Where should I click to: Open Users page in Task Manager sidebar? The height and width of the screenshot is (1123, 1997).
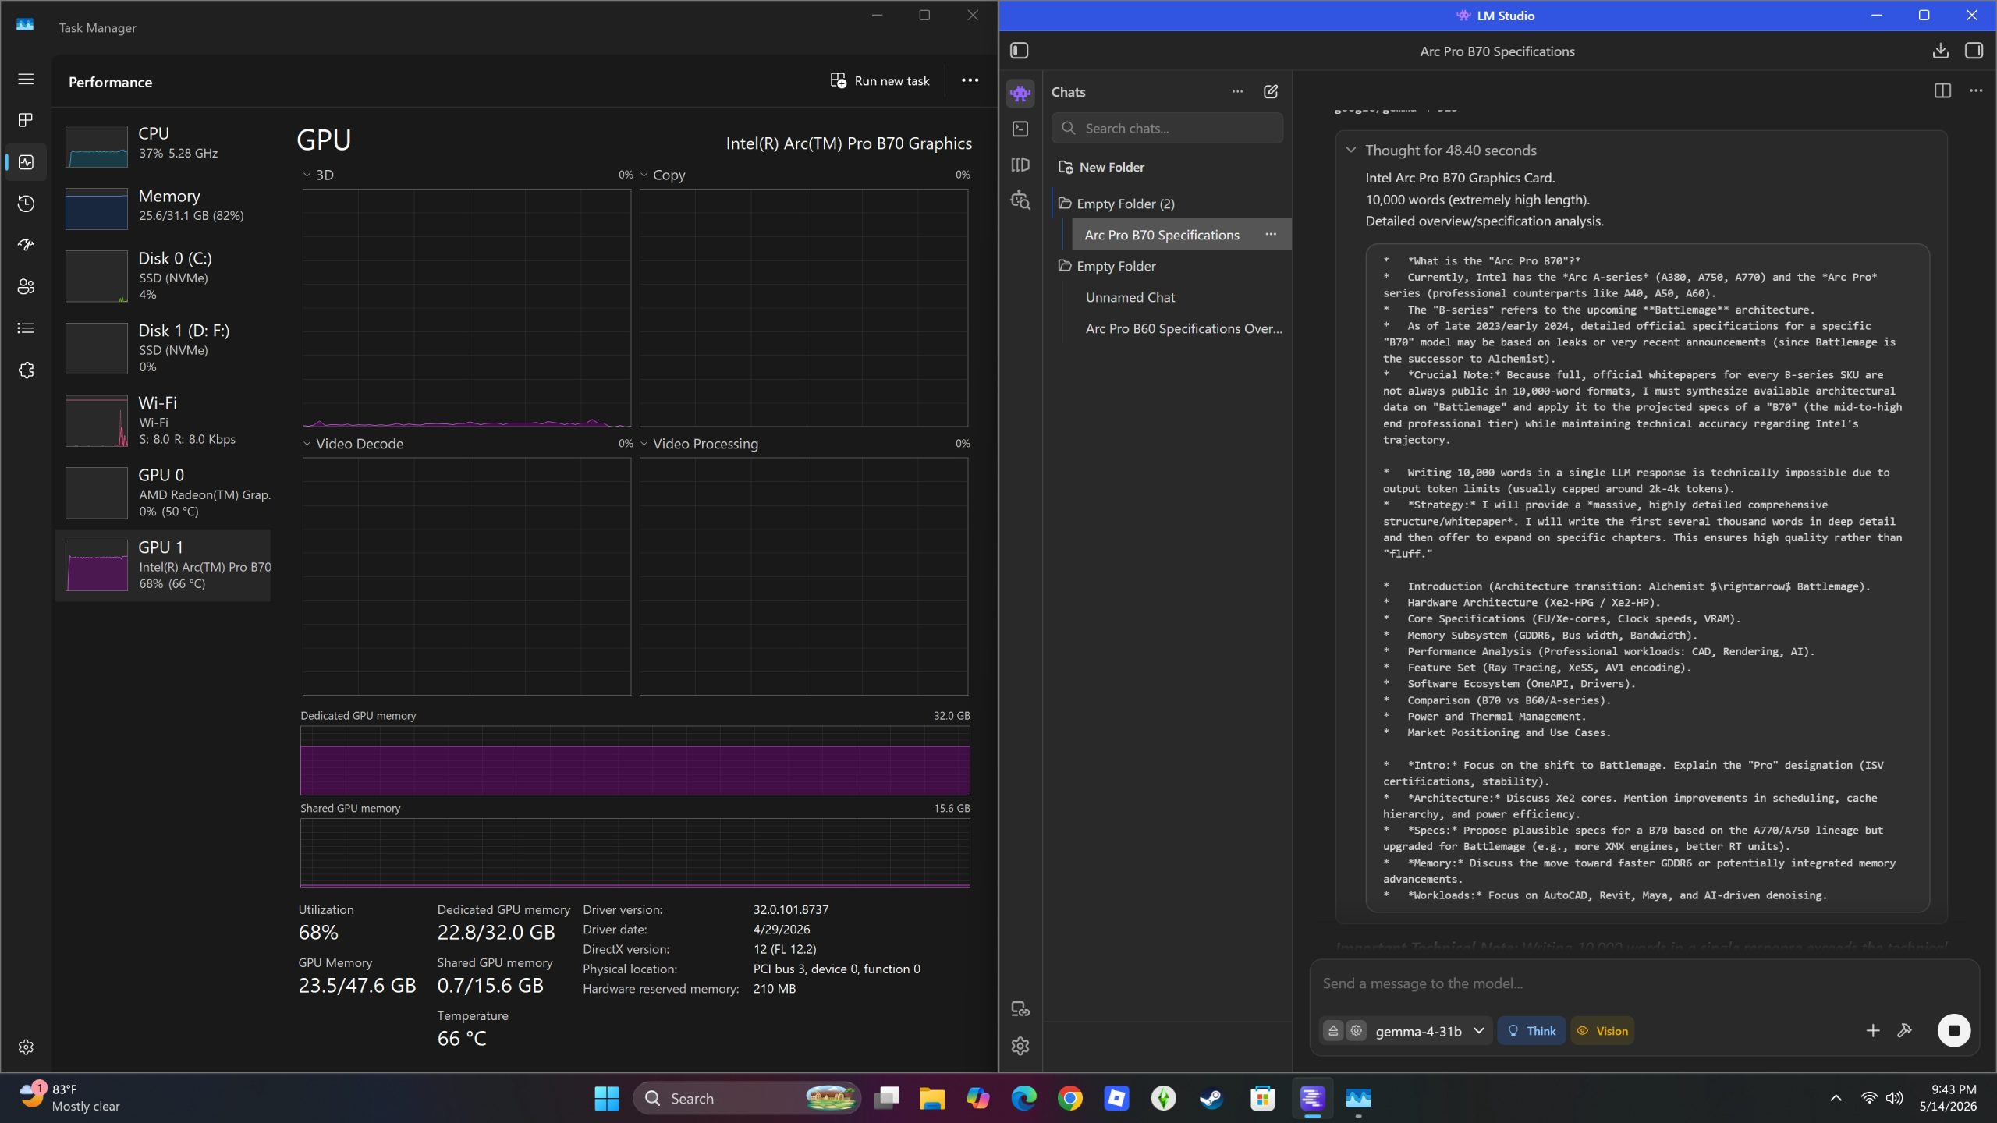click(26, 287)
